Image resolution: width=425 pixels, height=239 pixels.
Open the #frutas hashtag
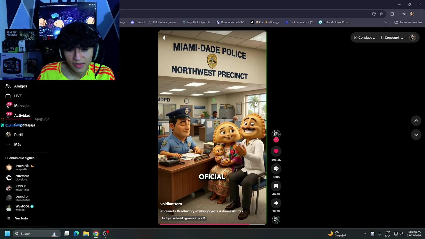[x=238, y=211]
